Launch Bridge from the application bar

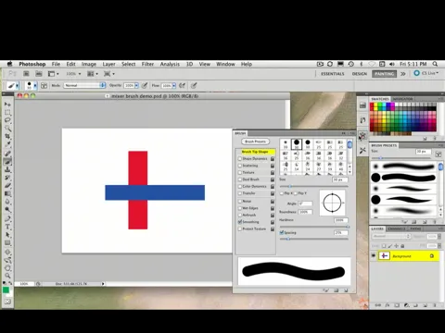pos(26,74)
